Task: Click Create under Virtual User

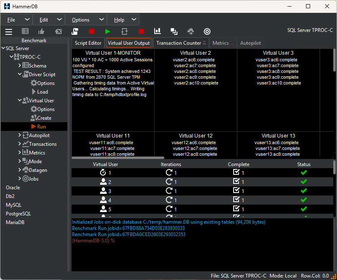Action: (x=44, y=118)
